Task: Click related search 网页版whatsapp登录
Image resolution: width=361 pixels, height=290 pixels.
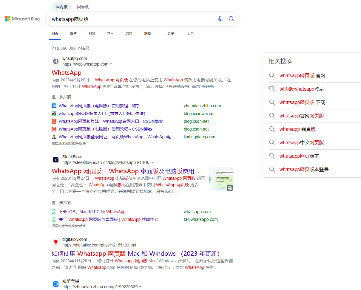Action: click(x=302, y=89)
